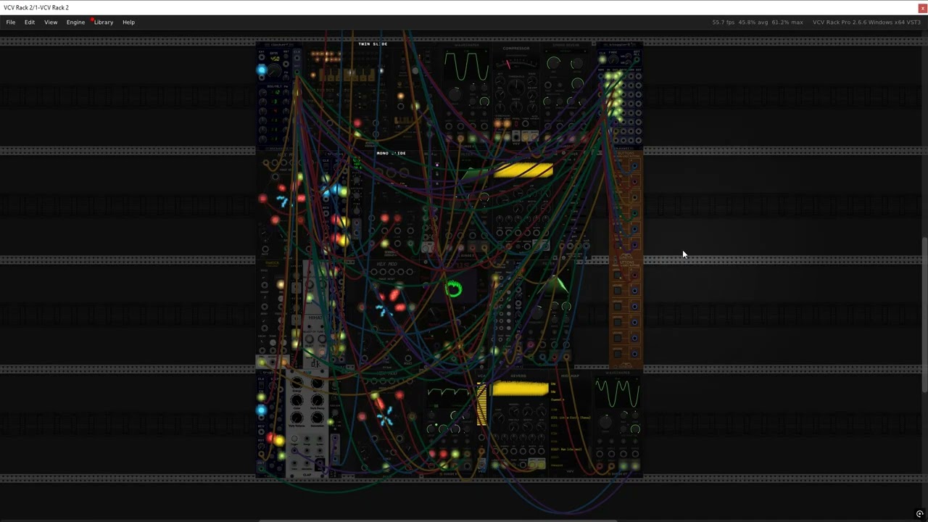The width and height of the screenshot is (928, 522).
Task: Toggle the second latching button on the lower Buttons module
Action: coord(618,291)
